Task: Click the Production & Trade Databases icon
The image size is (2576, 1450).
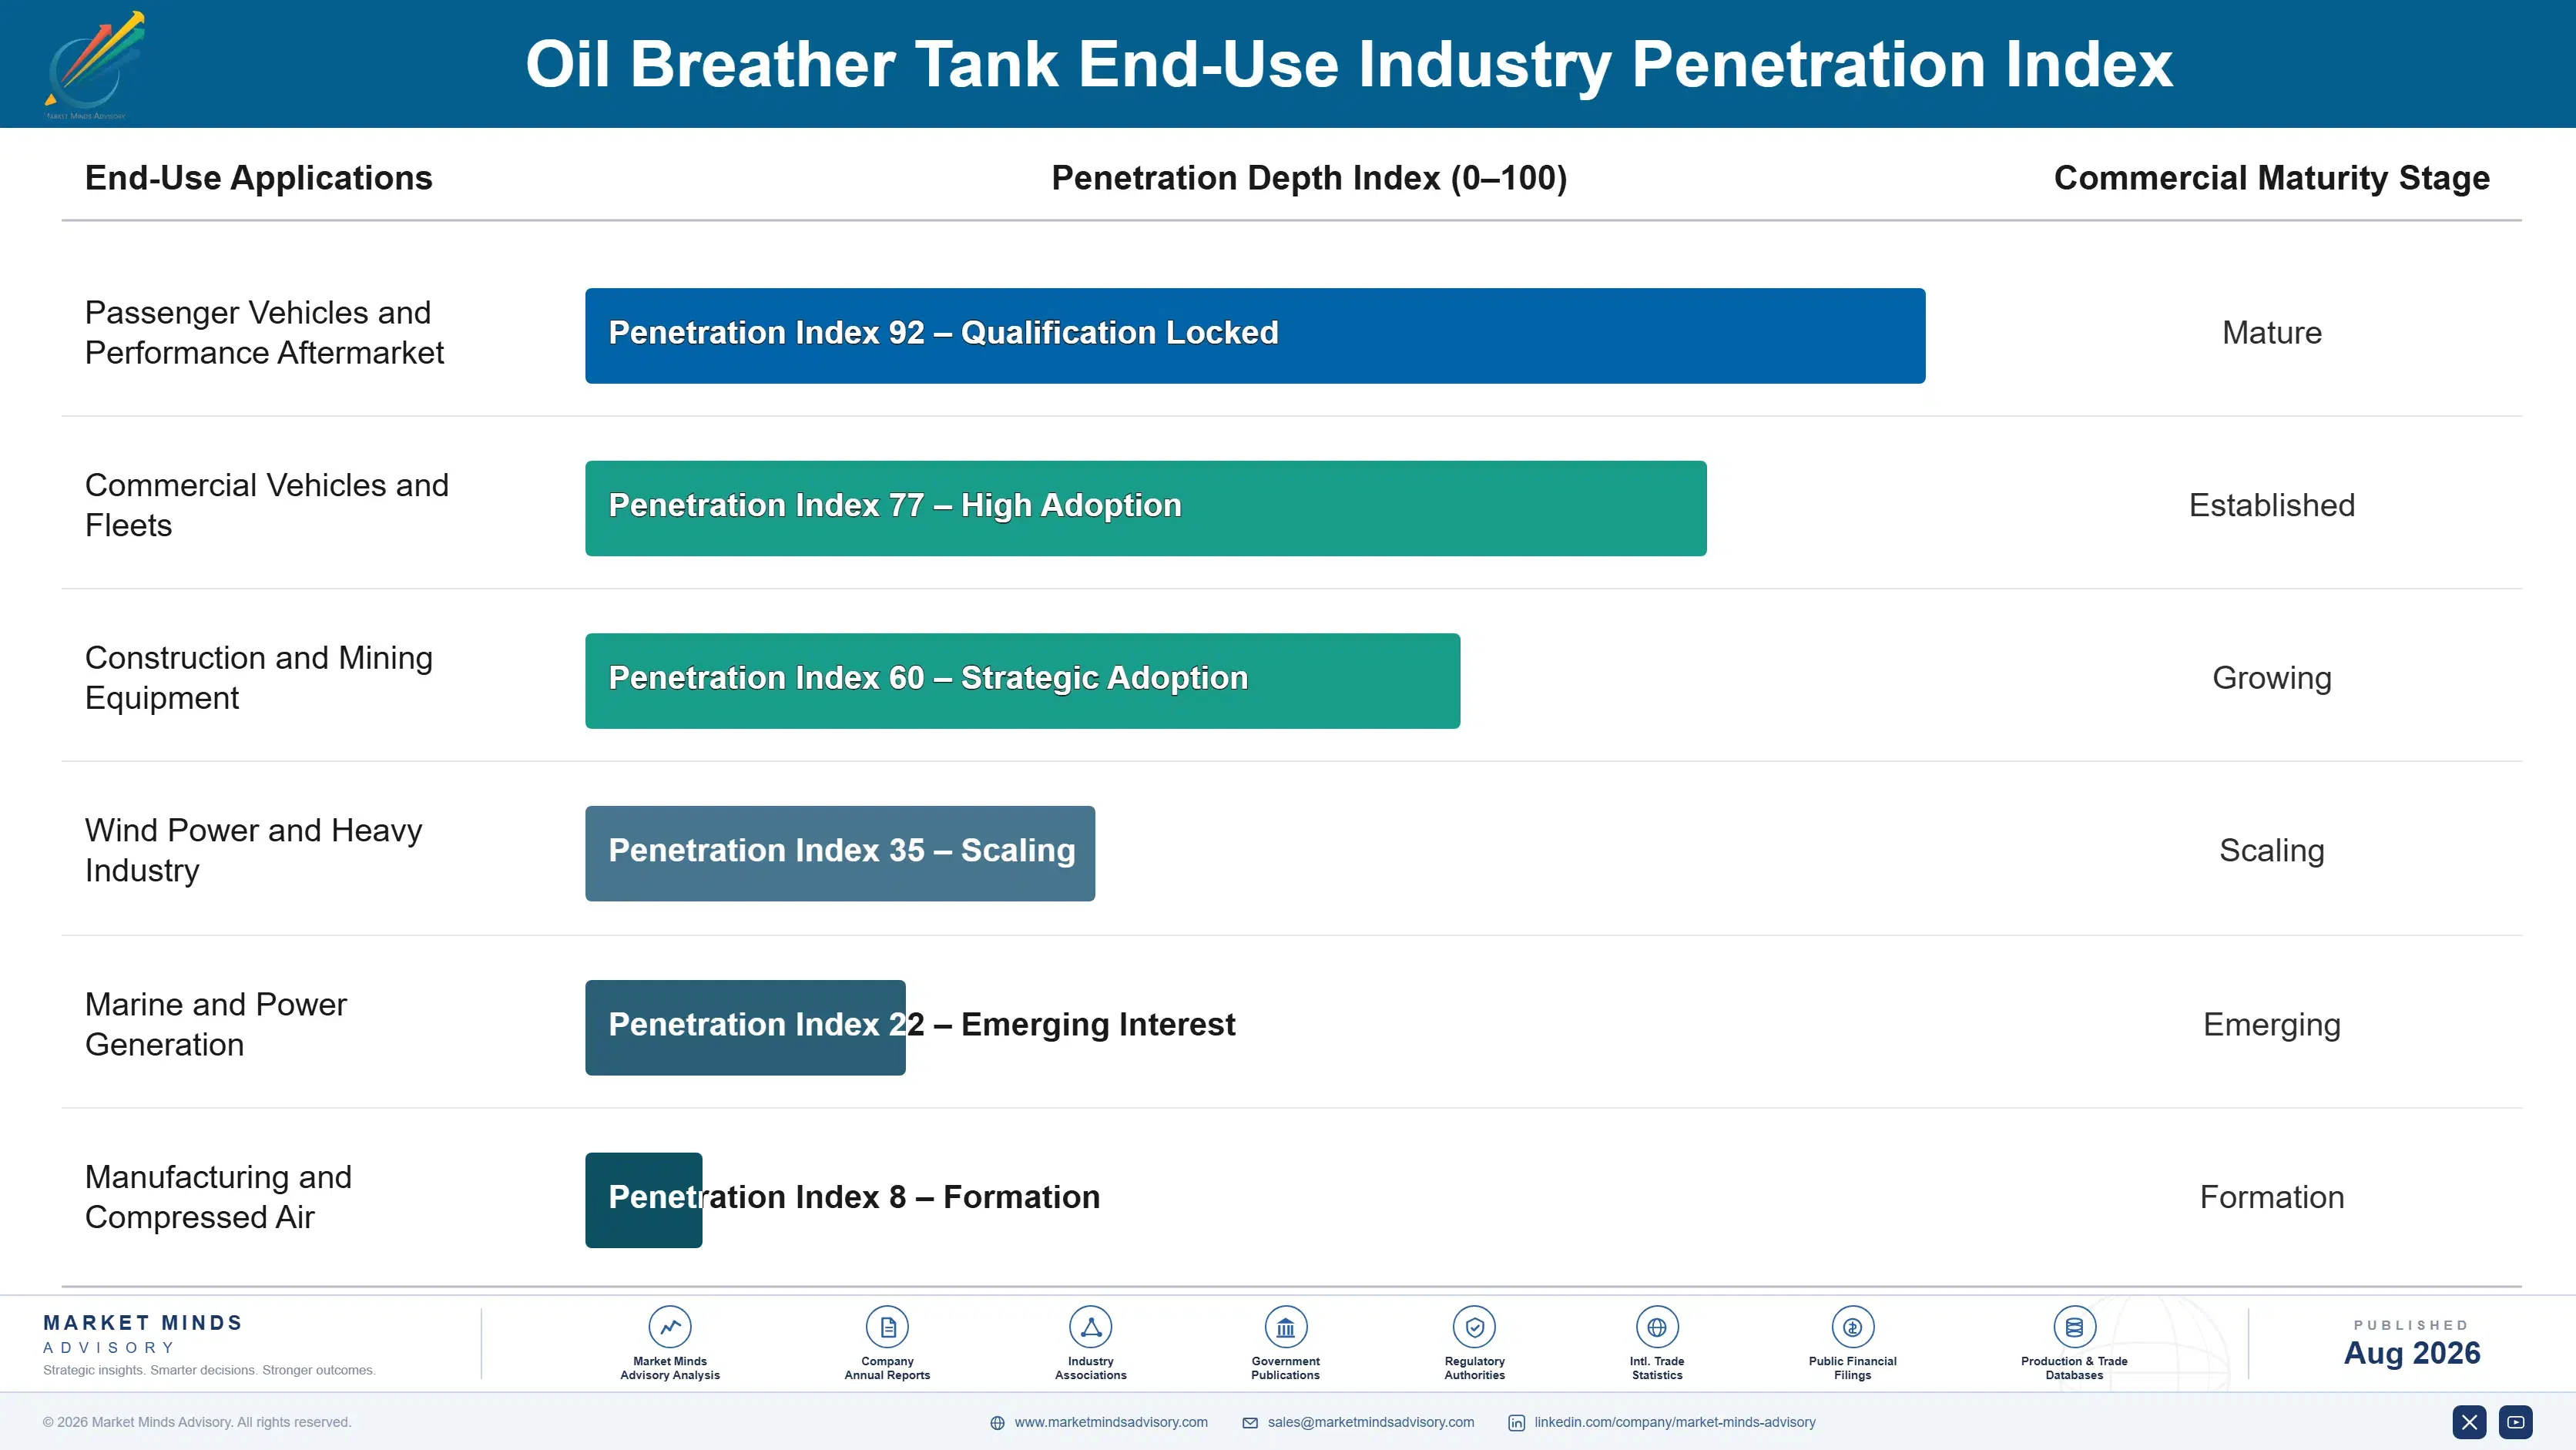Action: pyautogui.click(x=2074, y=1327)
